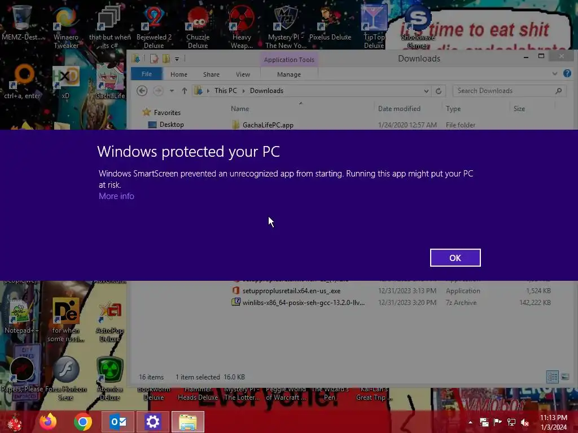578x433 pixels.
Task: Expand the arrow after This PC breadcrumb
Action: 243,91
